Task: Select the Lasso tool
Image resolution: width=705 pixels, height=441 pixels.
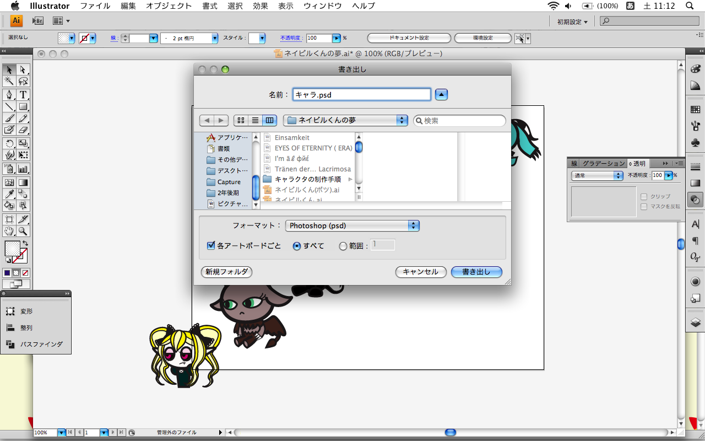Action: pyautogui.click(x=23, y=82)
